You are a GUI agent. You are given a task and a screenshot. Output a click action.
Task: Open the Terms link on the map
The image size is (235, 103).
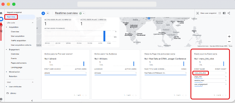pos(230,46)
